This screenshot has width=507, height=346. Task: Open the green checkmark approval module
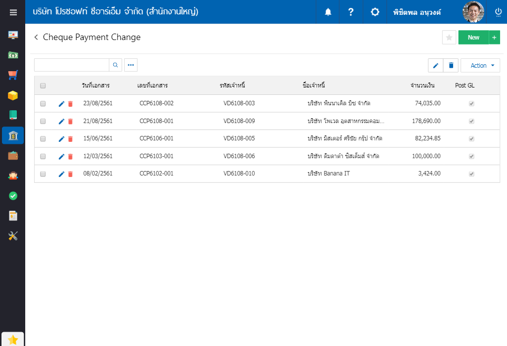tap(13, 196)
